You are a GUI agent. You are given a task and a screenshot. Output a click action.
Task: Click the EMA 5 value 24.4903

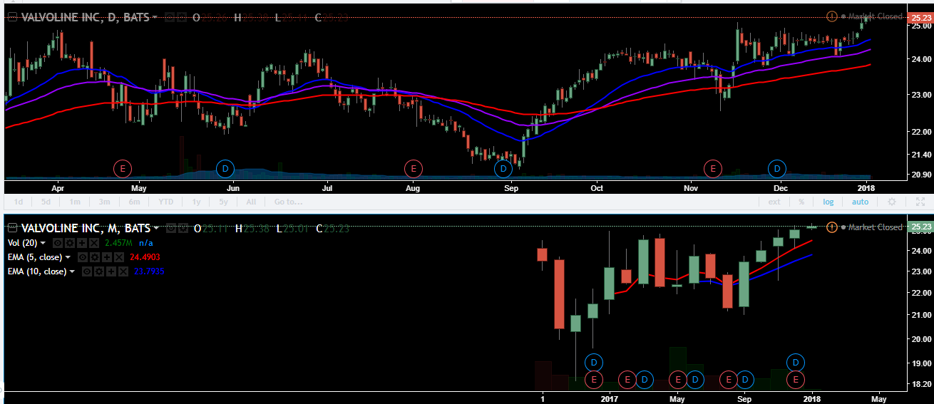click(x=145, y=257)
